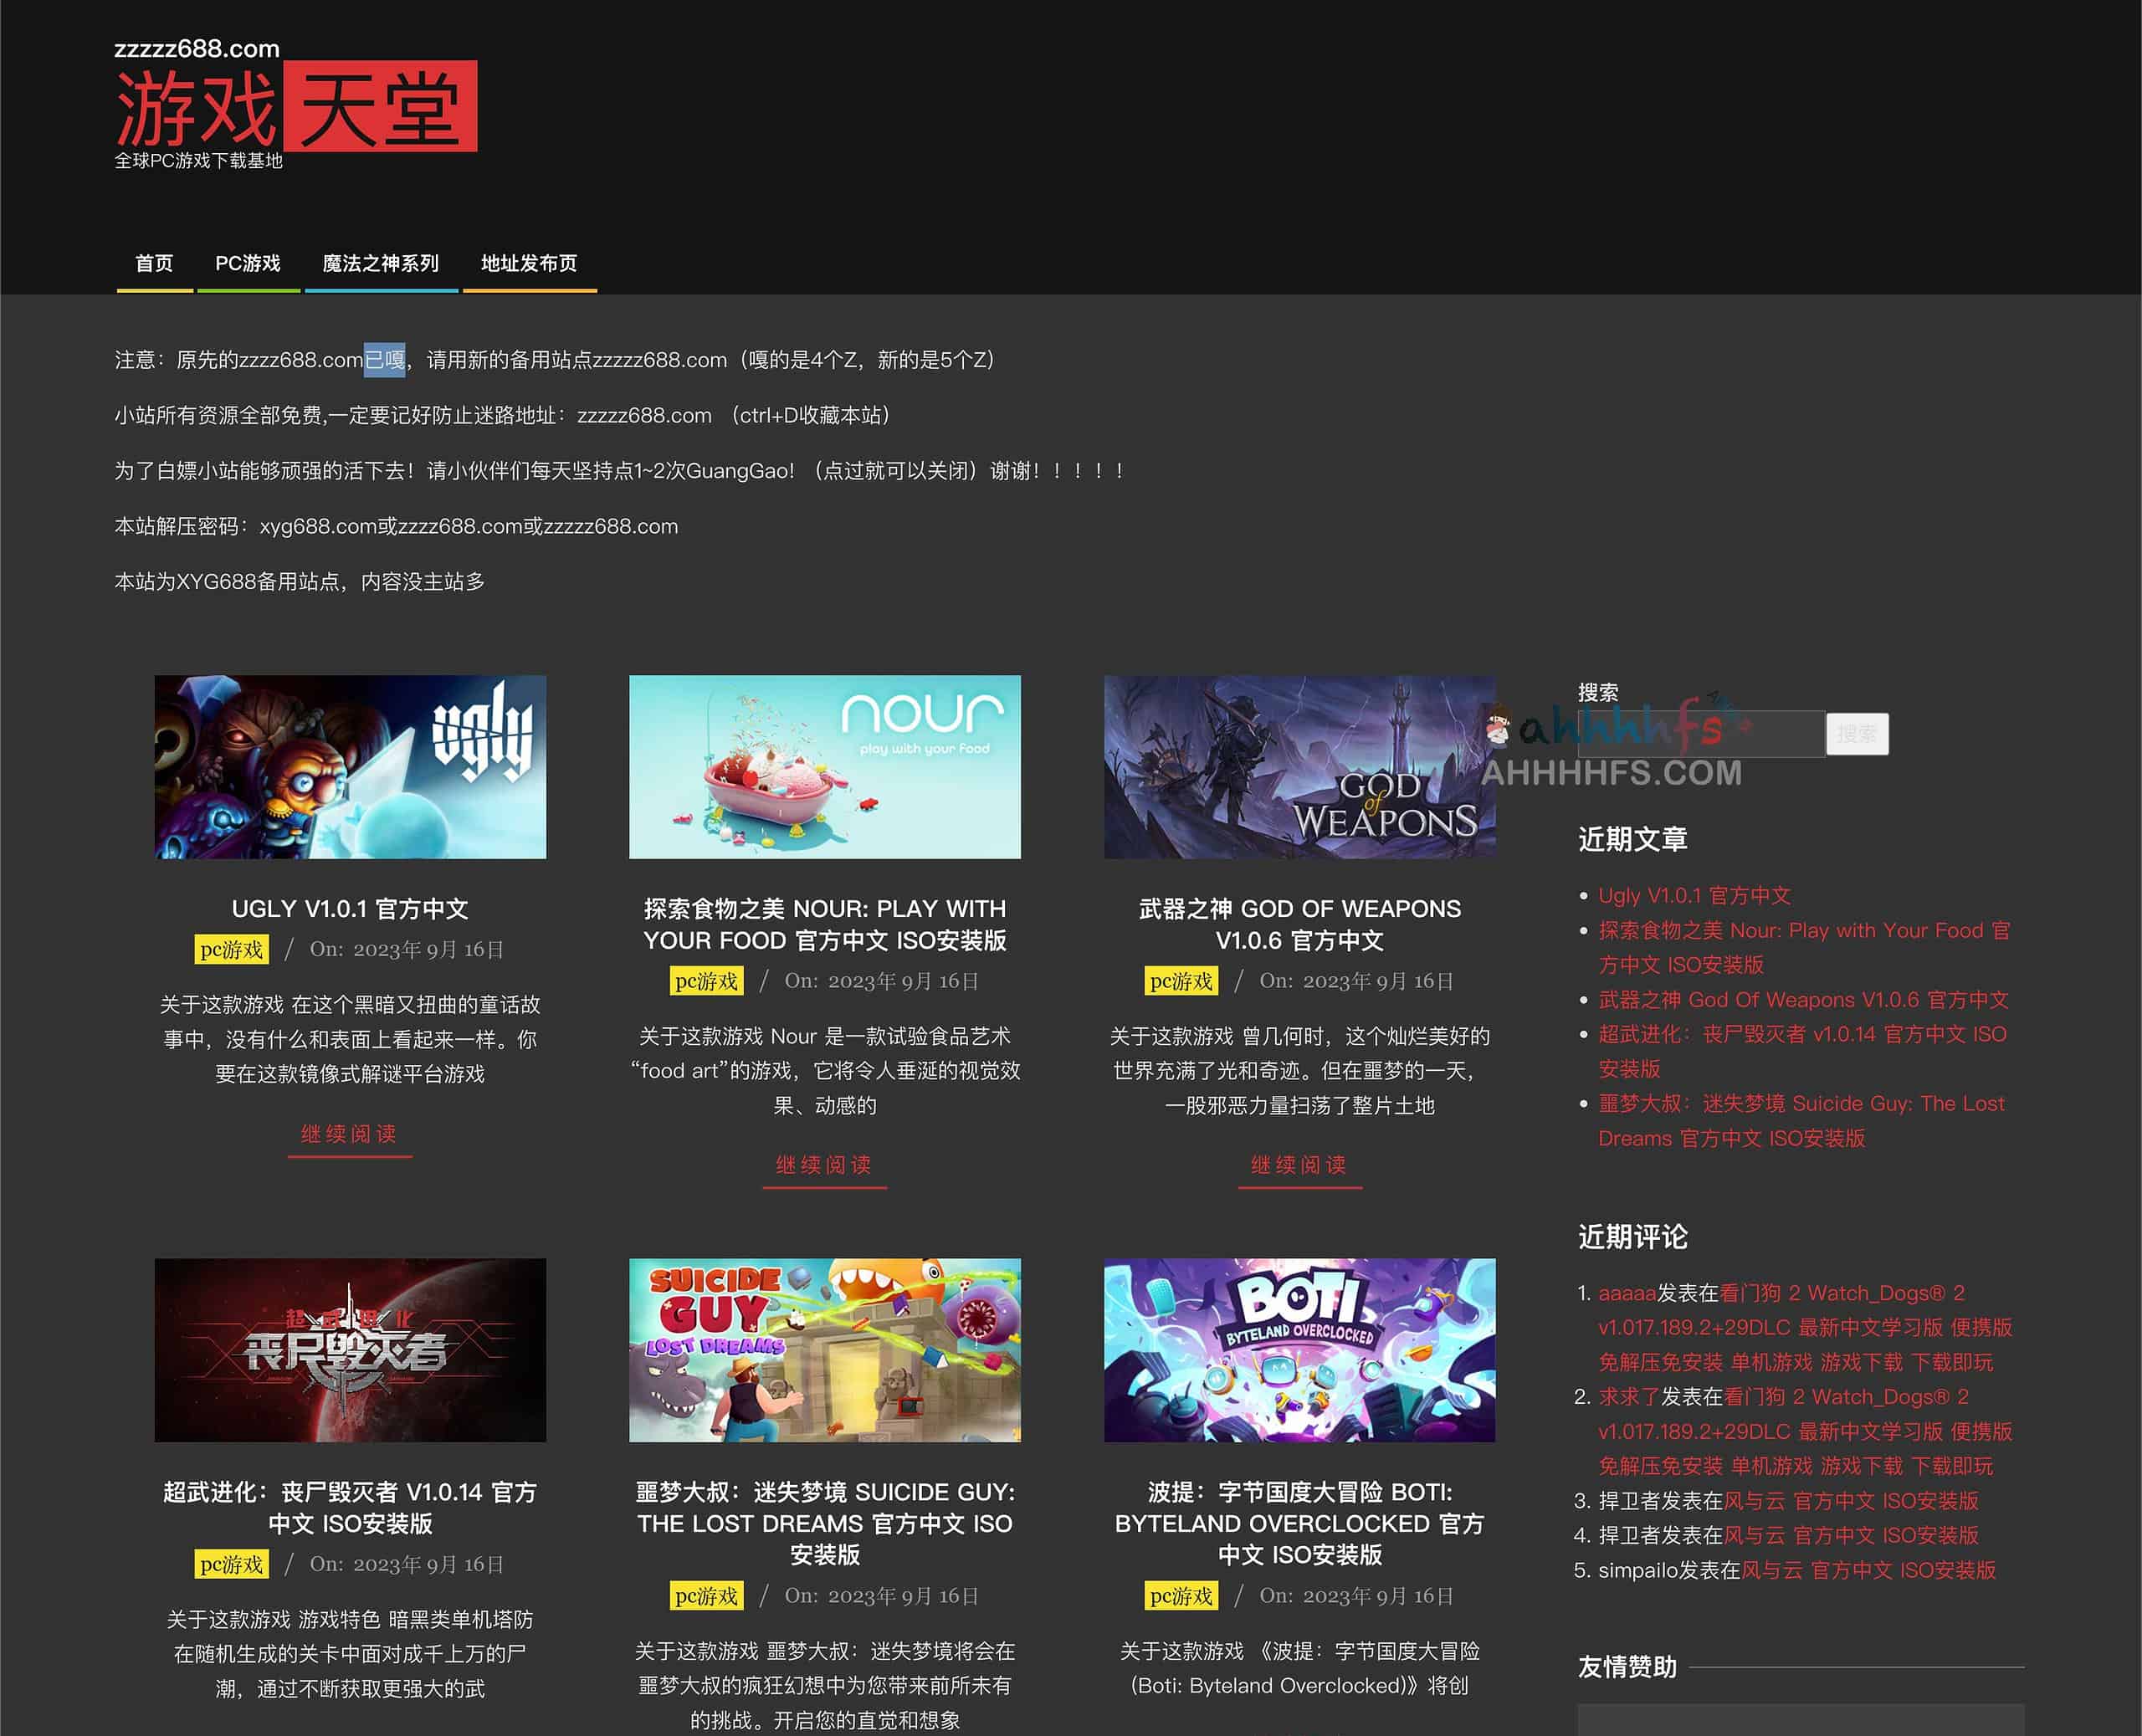Viewport: 2142px width, 1736px height.
Task: Click the 本站解压密码 notice line
Action: click(396, 526)
